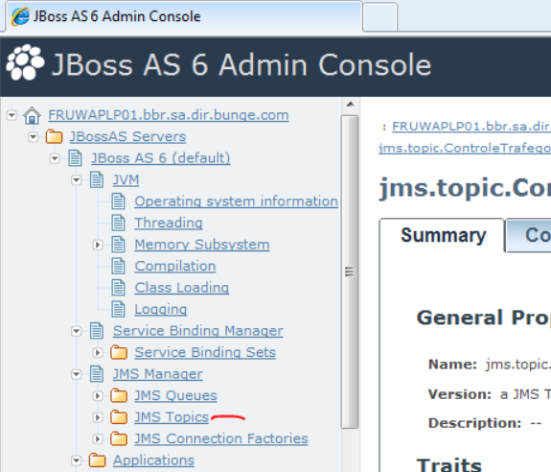Click the JMS Manager page icon
Viewport: 551px width, 472px height.
point(97,374)
